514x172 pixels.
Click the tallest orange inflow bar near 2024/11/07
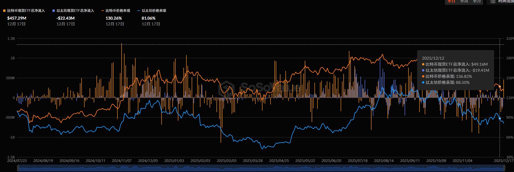tap(121, 70)
